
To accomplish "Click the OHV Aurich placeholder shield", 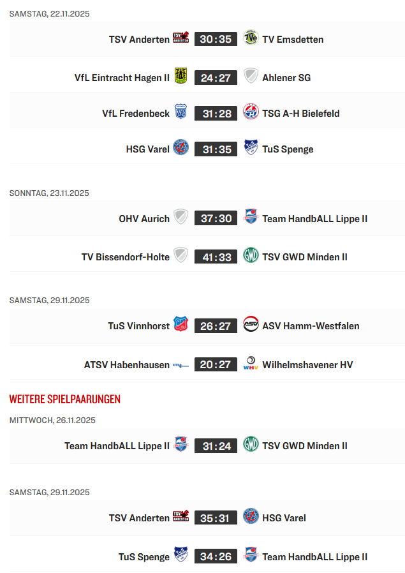I will 181,218.
